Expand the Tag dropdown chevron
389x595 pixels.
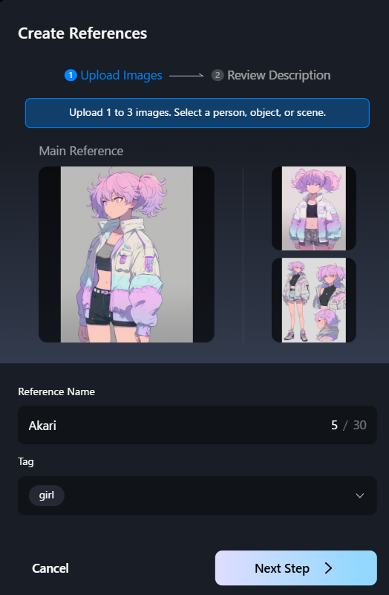click(x=360, y=495)
